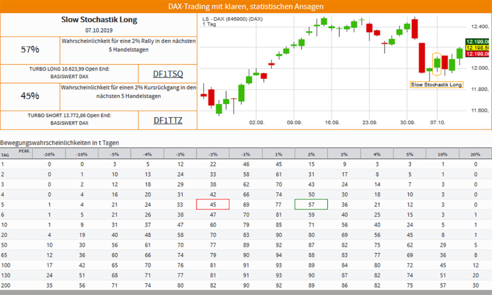Click the -3% column header
Viewport: 492px width, 295px height.
(180, 154)
